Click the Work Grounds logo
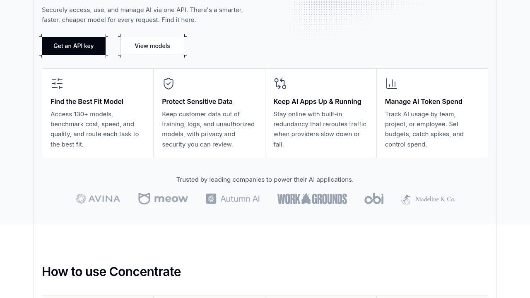 click(312, 199)
